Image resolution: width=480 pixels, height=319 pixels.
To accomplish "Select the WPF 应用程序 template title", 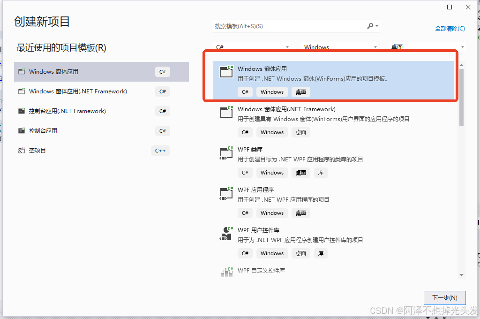I will click(x=255, y=190).
